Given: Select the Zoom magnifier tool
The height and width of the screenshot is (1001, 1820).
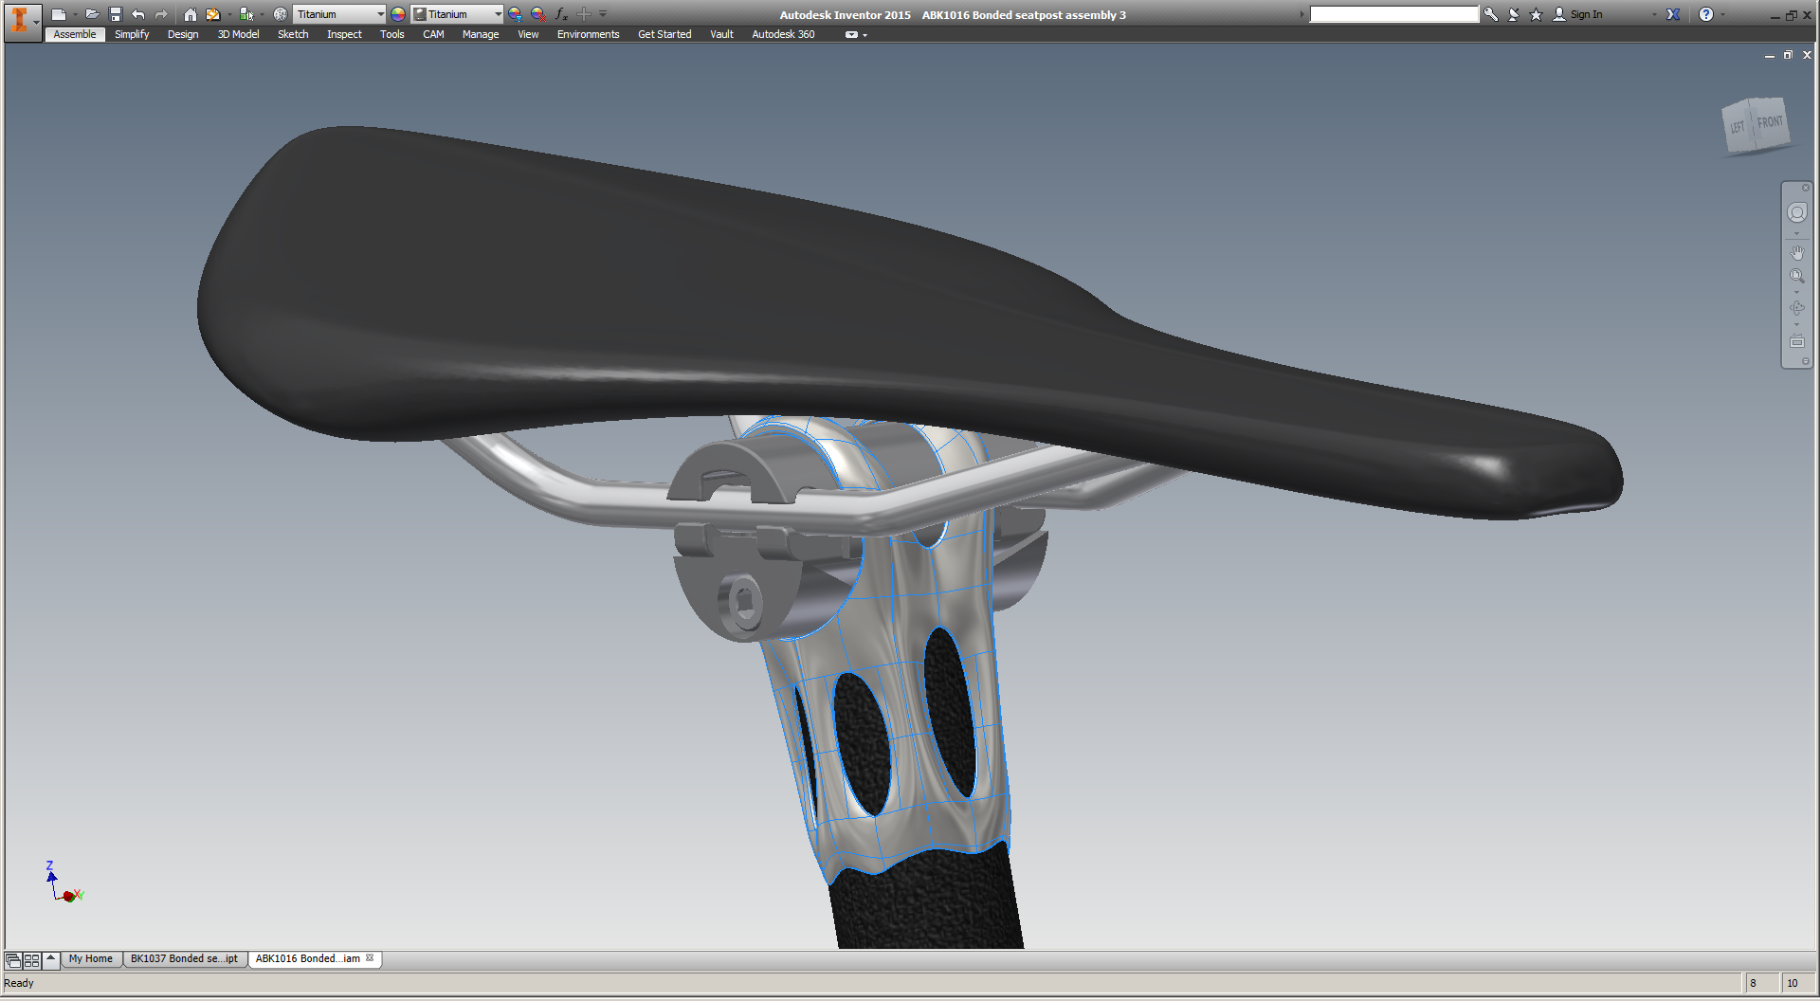Looking at the screenshot, I should (x=1797, y=277).
